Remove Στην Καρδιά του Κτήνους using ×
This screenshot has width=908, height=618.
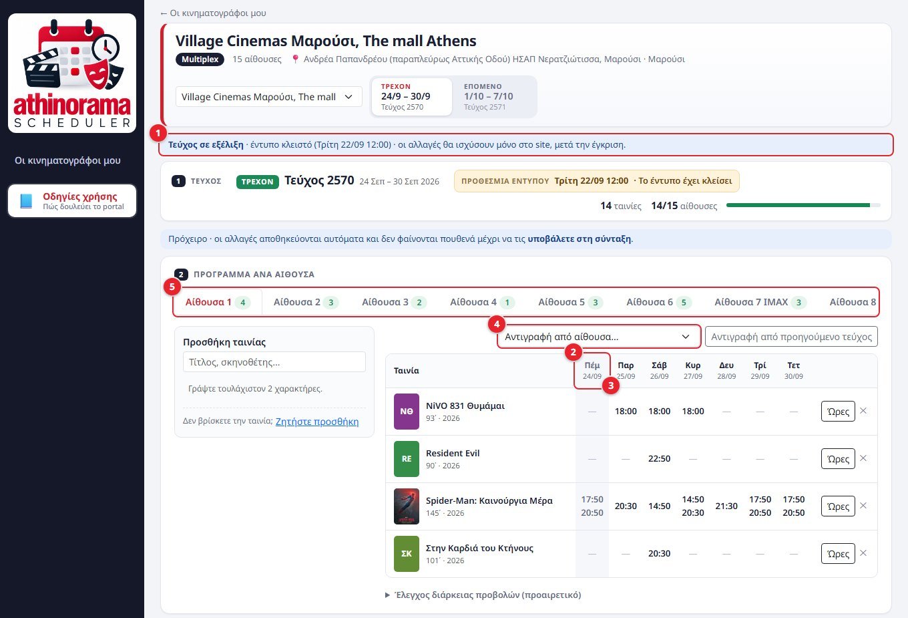[x=863, y=553]
